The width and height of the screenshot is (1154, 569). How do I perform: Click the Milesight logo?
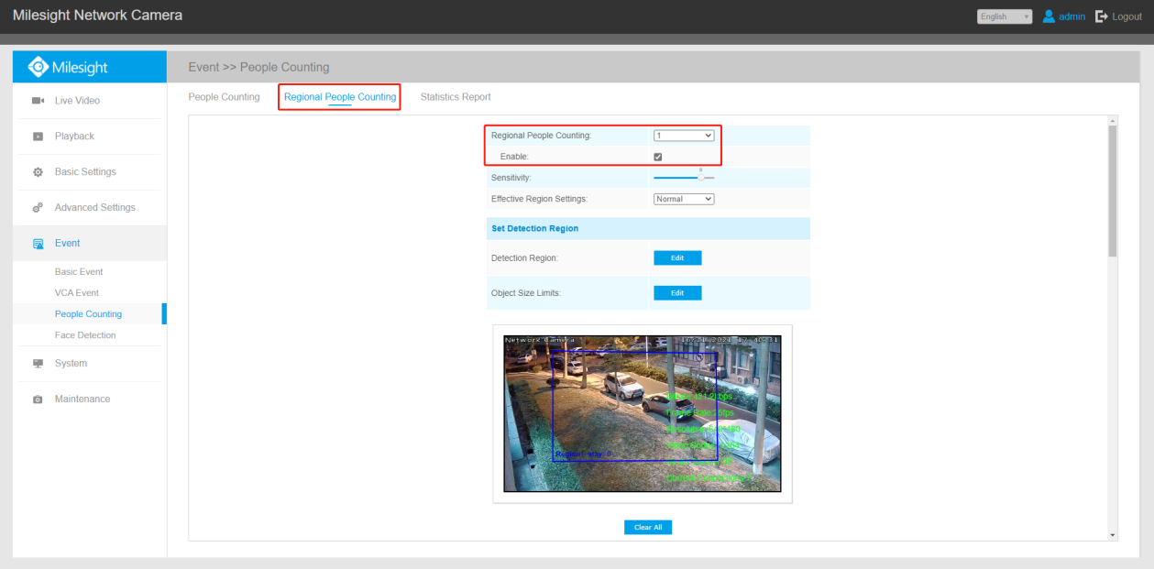[x=69, y=67]
